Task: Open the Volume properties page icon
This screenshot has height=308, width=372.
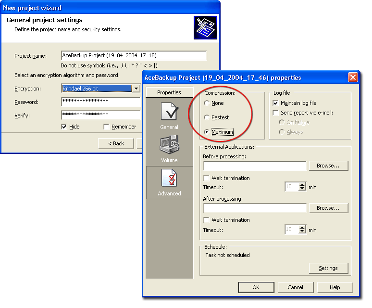Action: 169,145
